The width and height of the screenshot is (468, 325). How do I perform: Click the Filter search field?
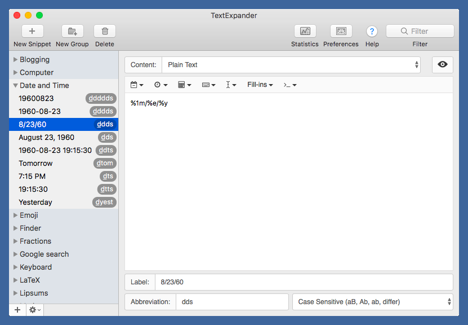tap(420, 32)
